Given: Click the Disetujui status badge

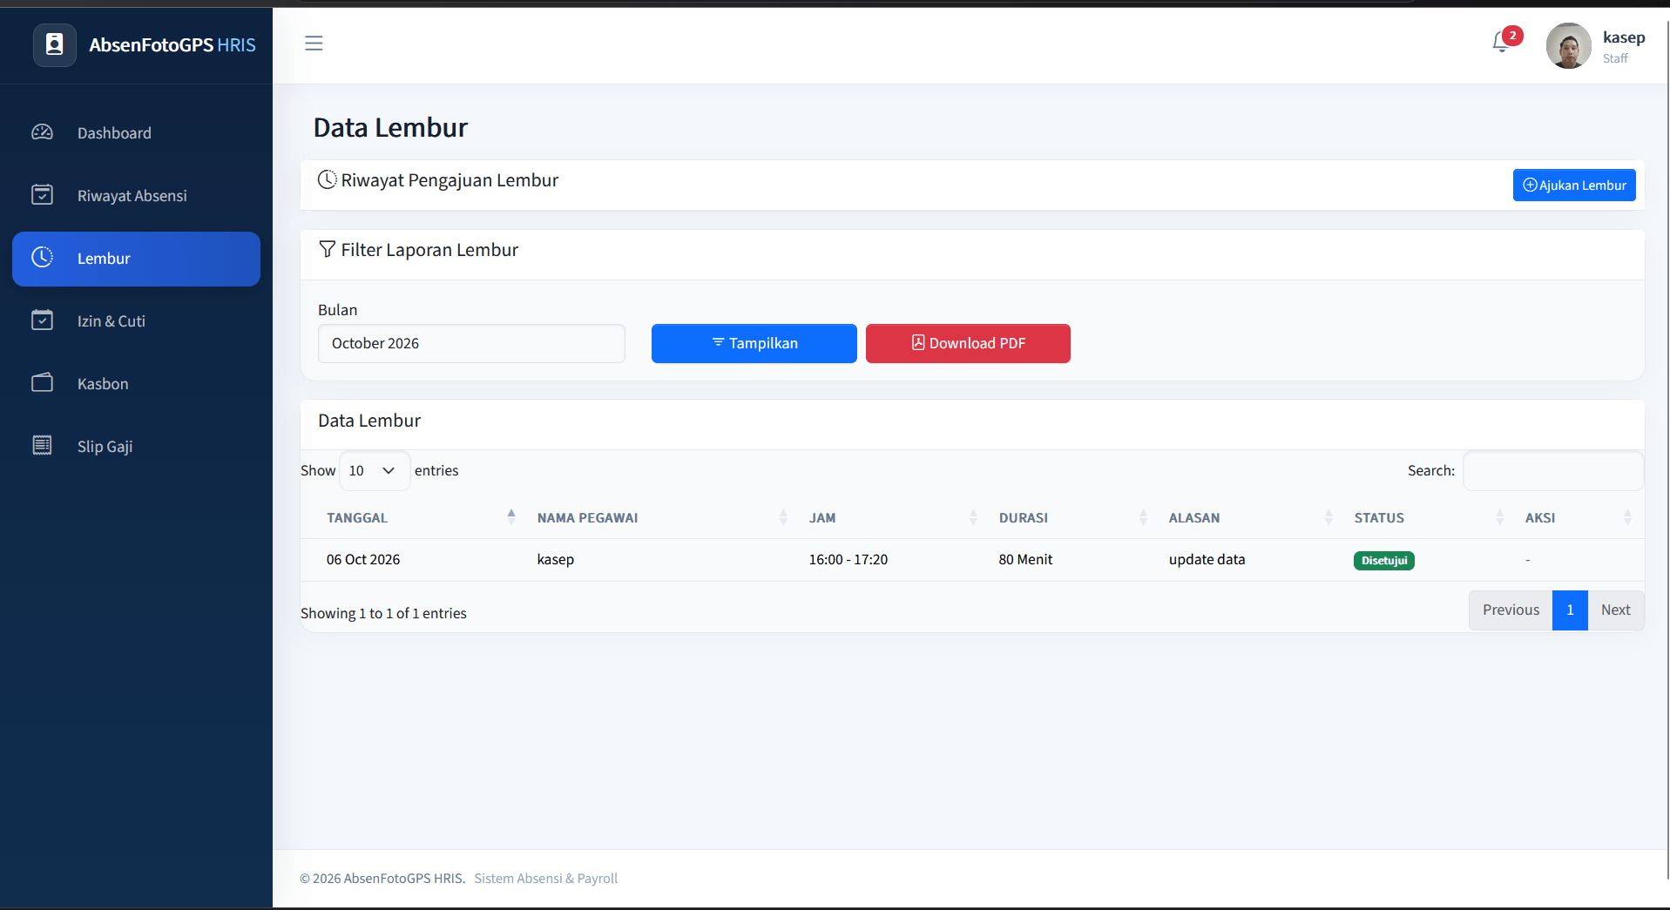Looking at the screenshot, I should 1383,561.
